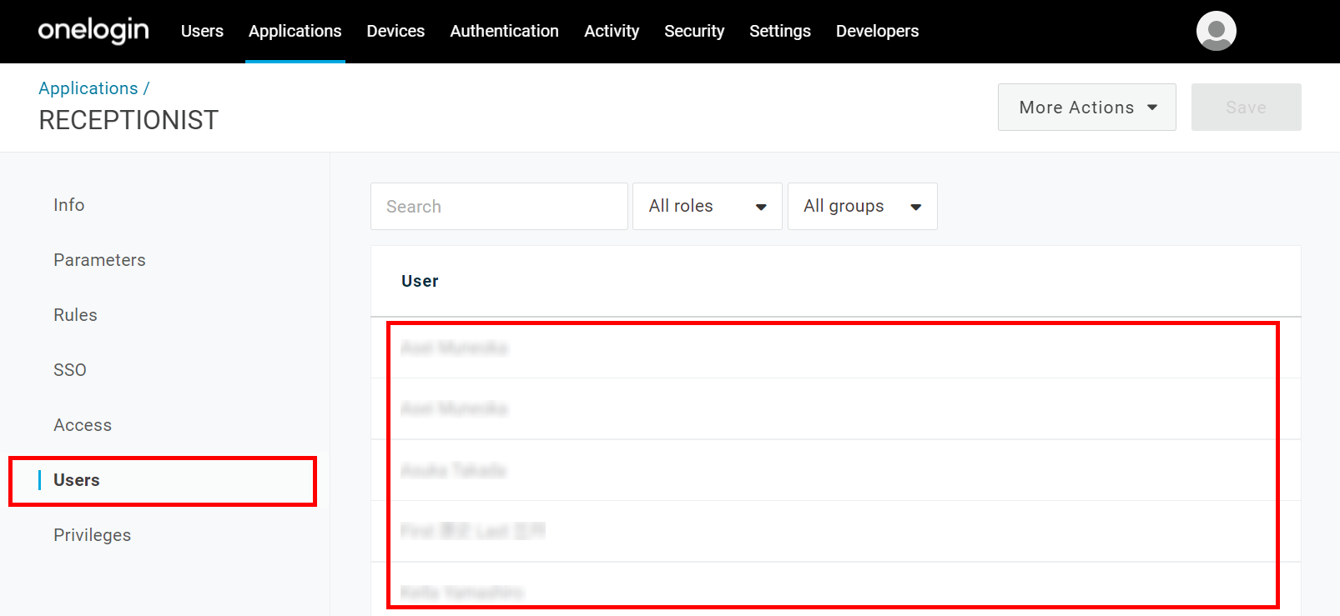
Task: Go back via the Applications breadcrumb link
Action: point(88,88)
